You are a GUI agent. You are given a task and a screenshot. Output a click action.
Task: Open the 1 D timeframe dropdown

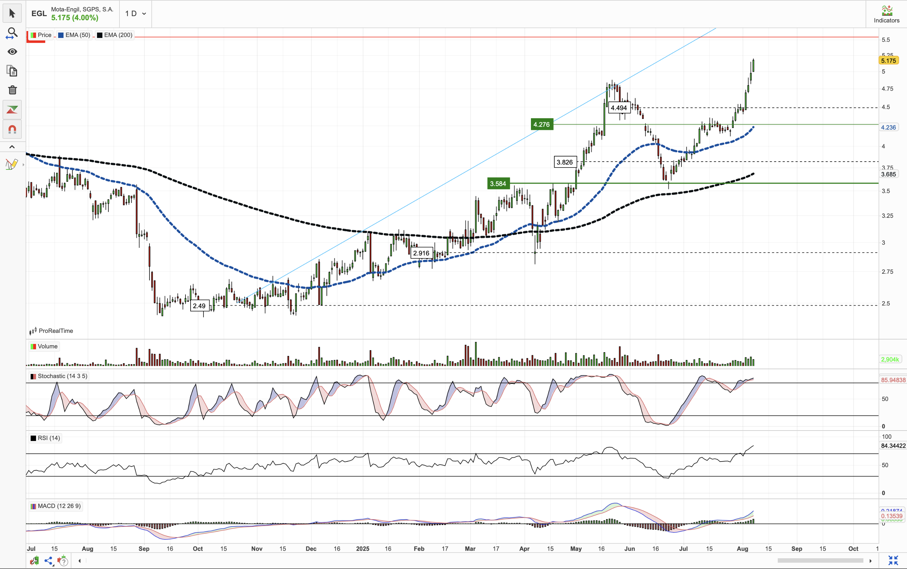click(136, 14)
